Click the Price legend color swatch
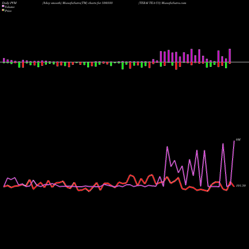 [x=3, y=10]
